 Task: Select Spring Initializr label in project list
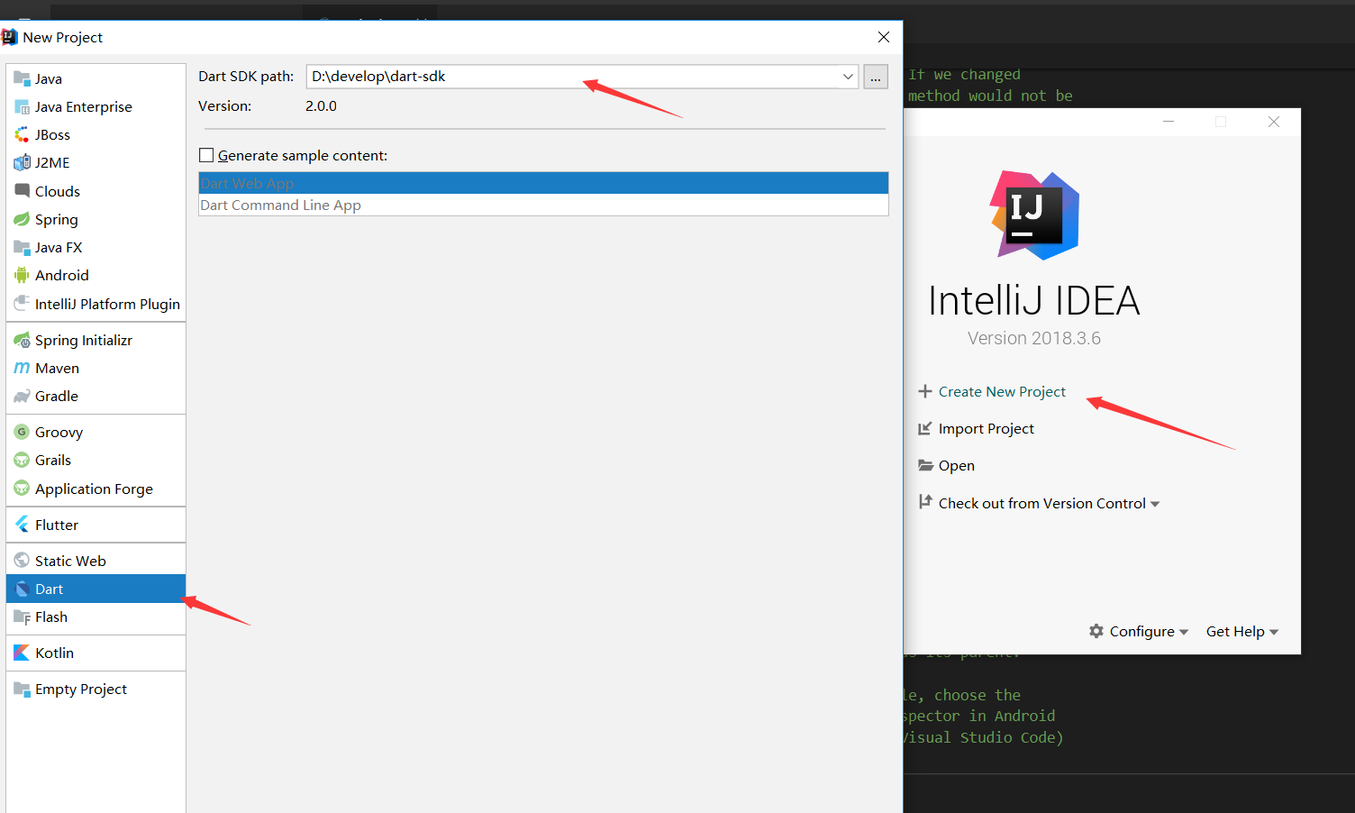[x=84, y=340]
